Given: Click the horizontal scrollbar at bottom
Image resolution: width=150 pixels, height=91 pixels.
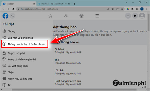Looking at the screenshot, I should (x=74, y=90).
